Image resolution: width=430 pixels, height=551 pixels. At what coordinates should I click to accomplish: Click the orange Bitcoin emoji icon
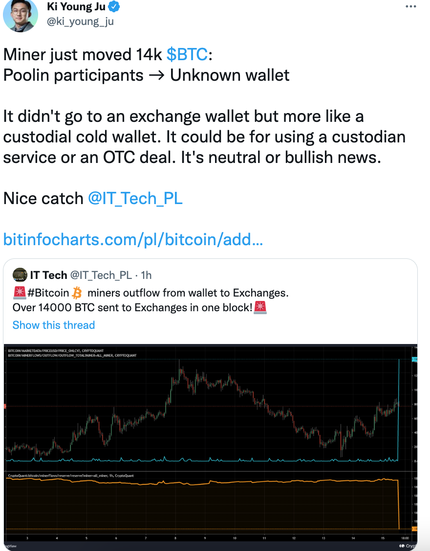coord(77,293)
